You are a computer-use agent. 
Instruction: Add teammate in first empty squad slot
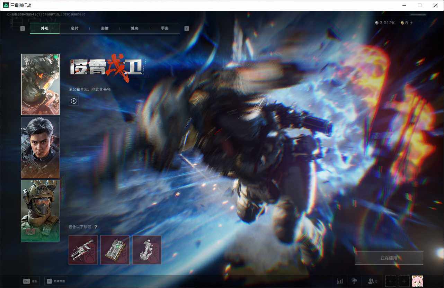390,281
